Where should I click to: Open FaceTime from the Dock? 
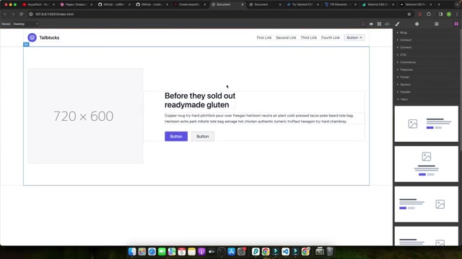[x=162, y=252]
